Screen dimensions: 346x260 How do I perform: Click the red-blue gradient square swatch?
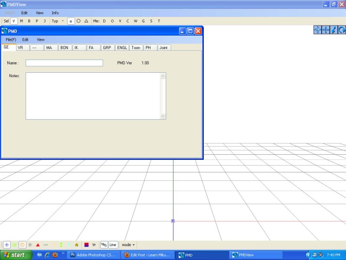point(86,245)
